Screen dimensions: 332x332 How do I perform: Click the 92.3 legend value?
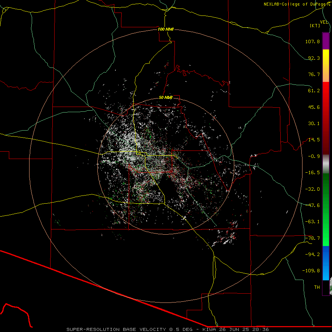[314, 58]
